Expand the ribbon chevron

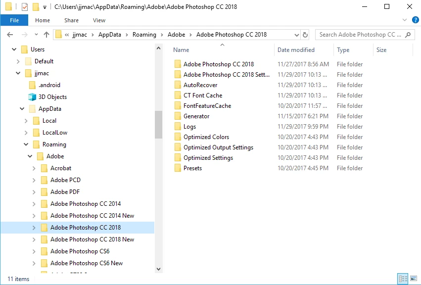point(405,20)
